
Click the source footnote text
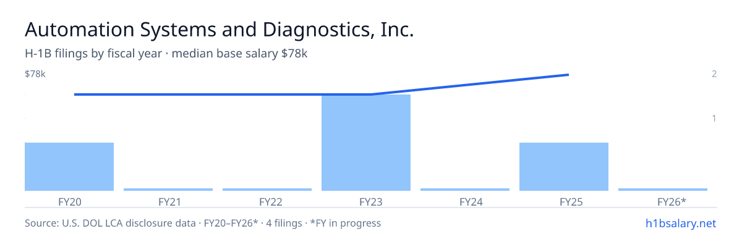click(203, 223)
